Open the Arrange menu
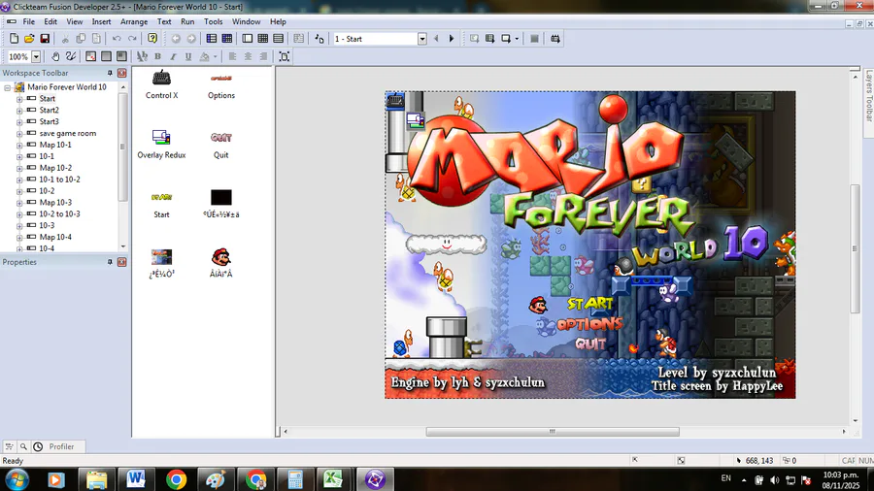This screenshot has height=491, width=874. [x=134, y=21]
